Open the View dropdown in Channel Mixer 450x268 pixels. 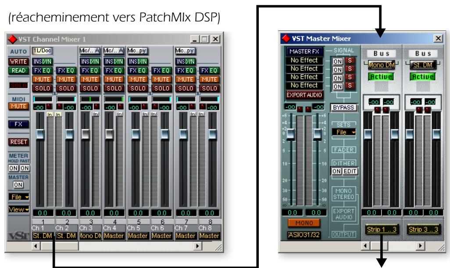18,209
